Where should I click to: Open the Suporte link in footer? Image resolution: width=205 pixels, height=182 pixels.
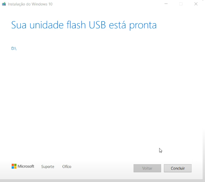(x=48, y=166)
